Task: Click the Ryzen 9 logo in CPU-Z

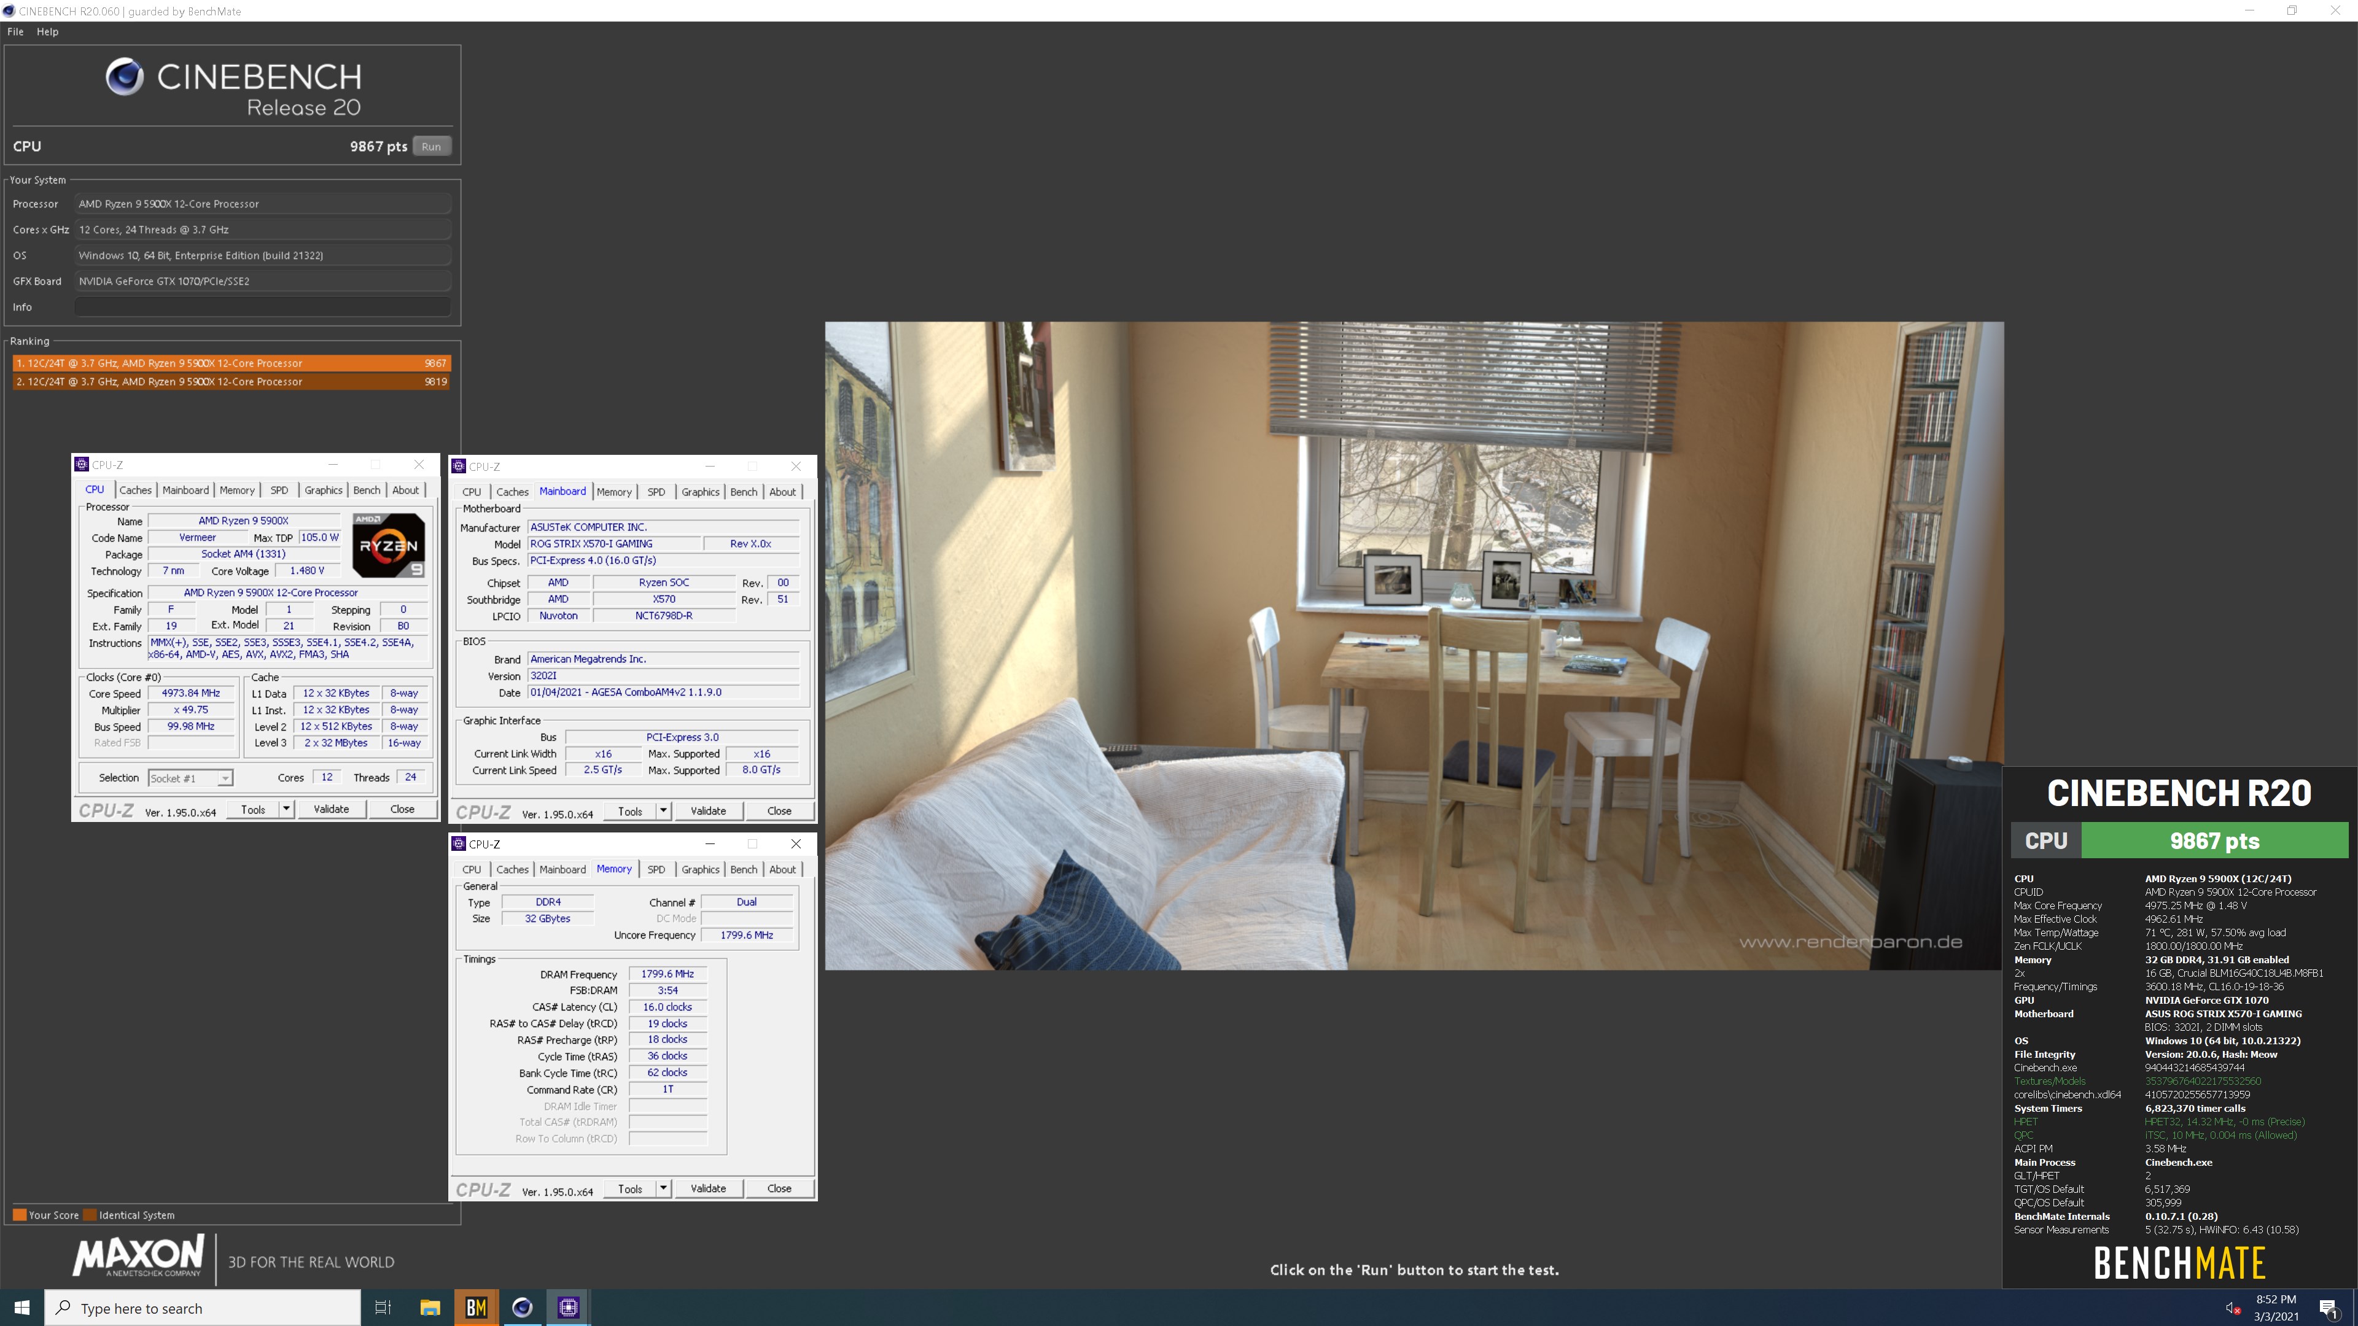Action: tap(389, 545)
